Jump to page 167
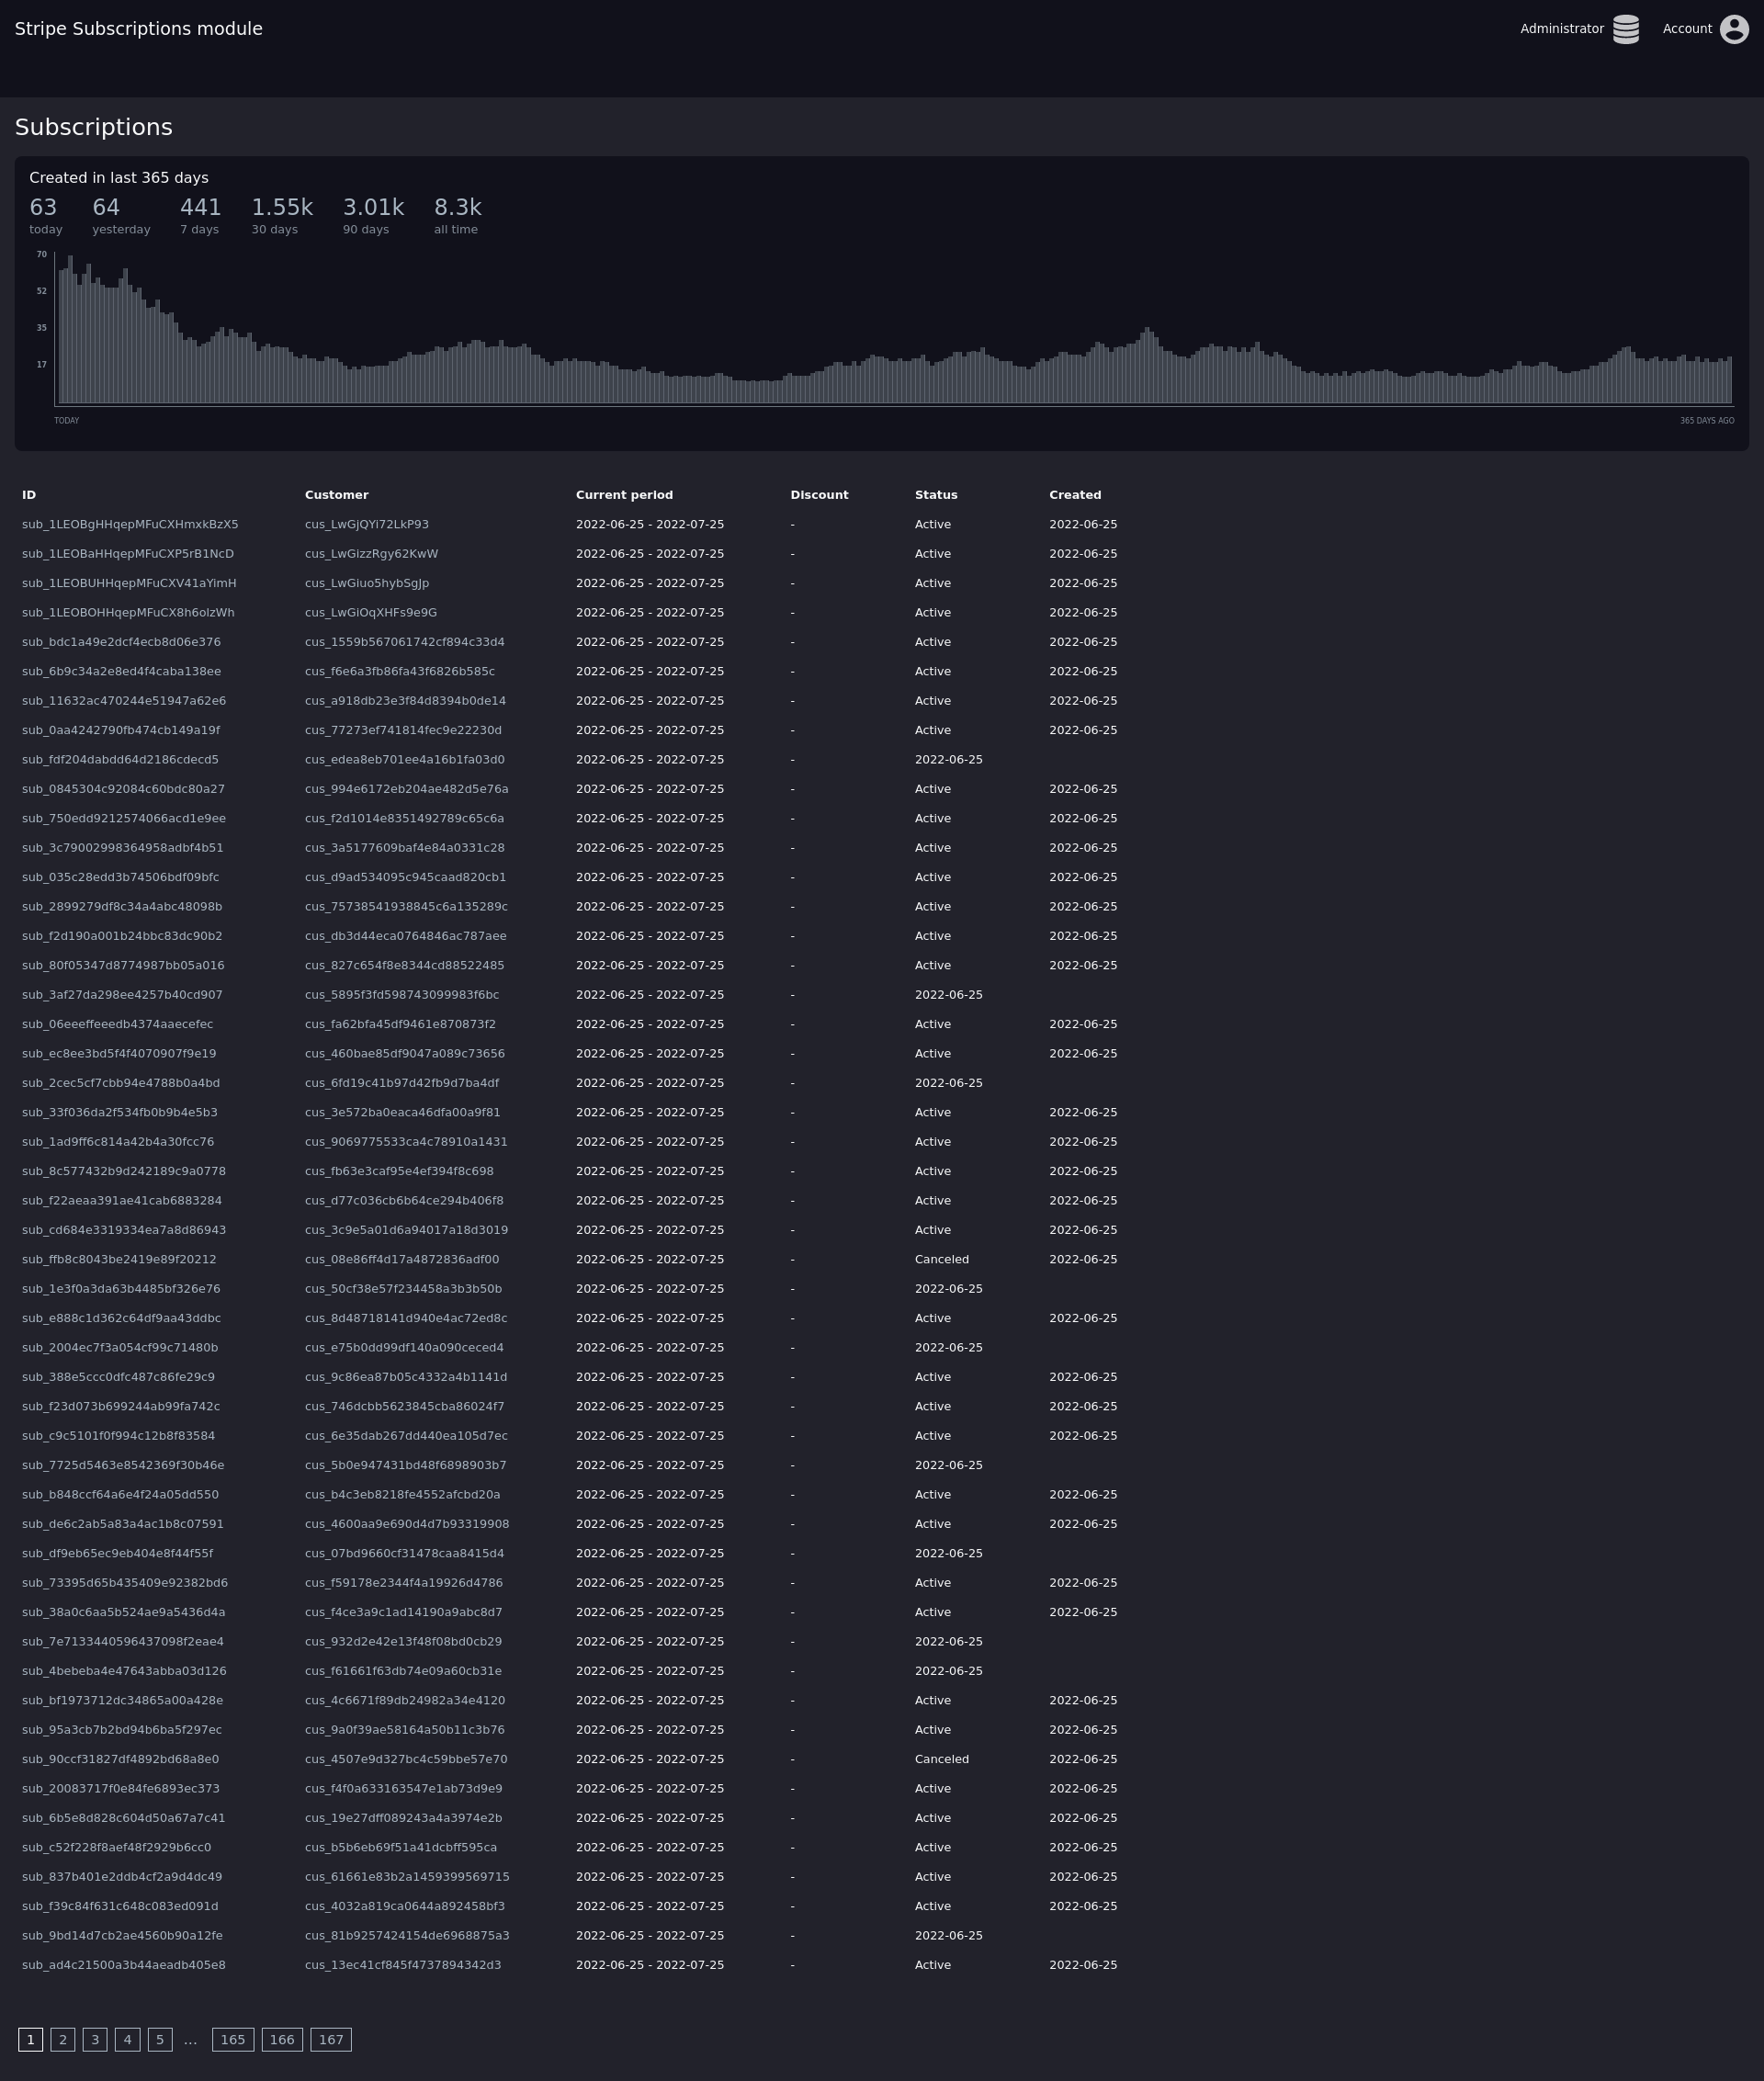The height and width of the screenshot is (2081, 1764). click(331, 2039)
